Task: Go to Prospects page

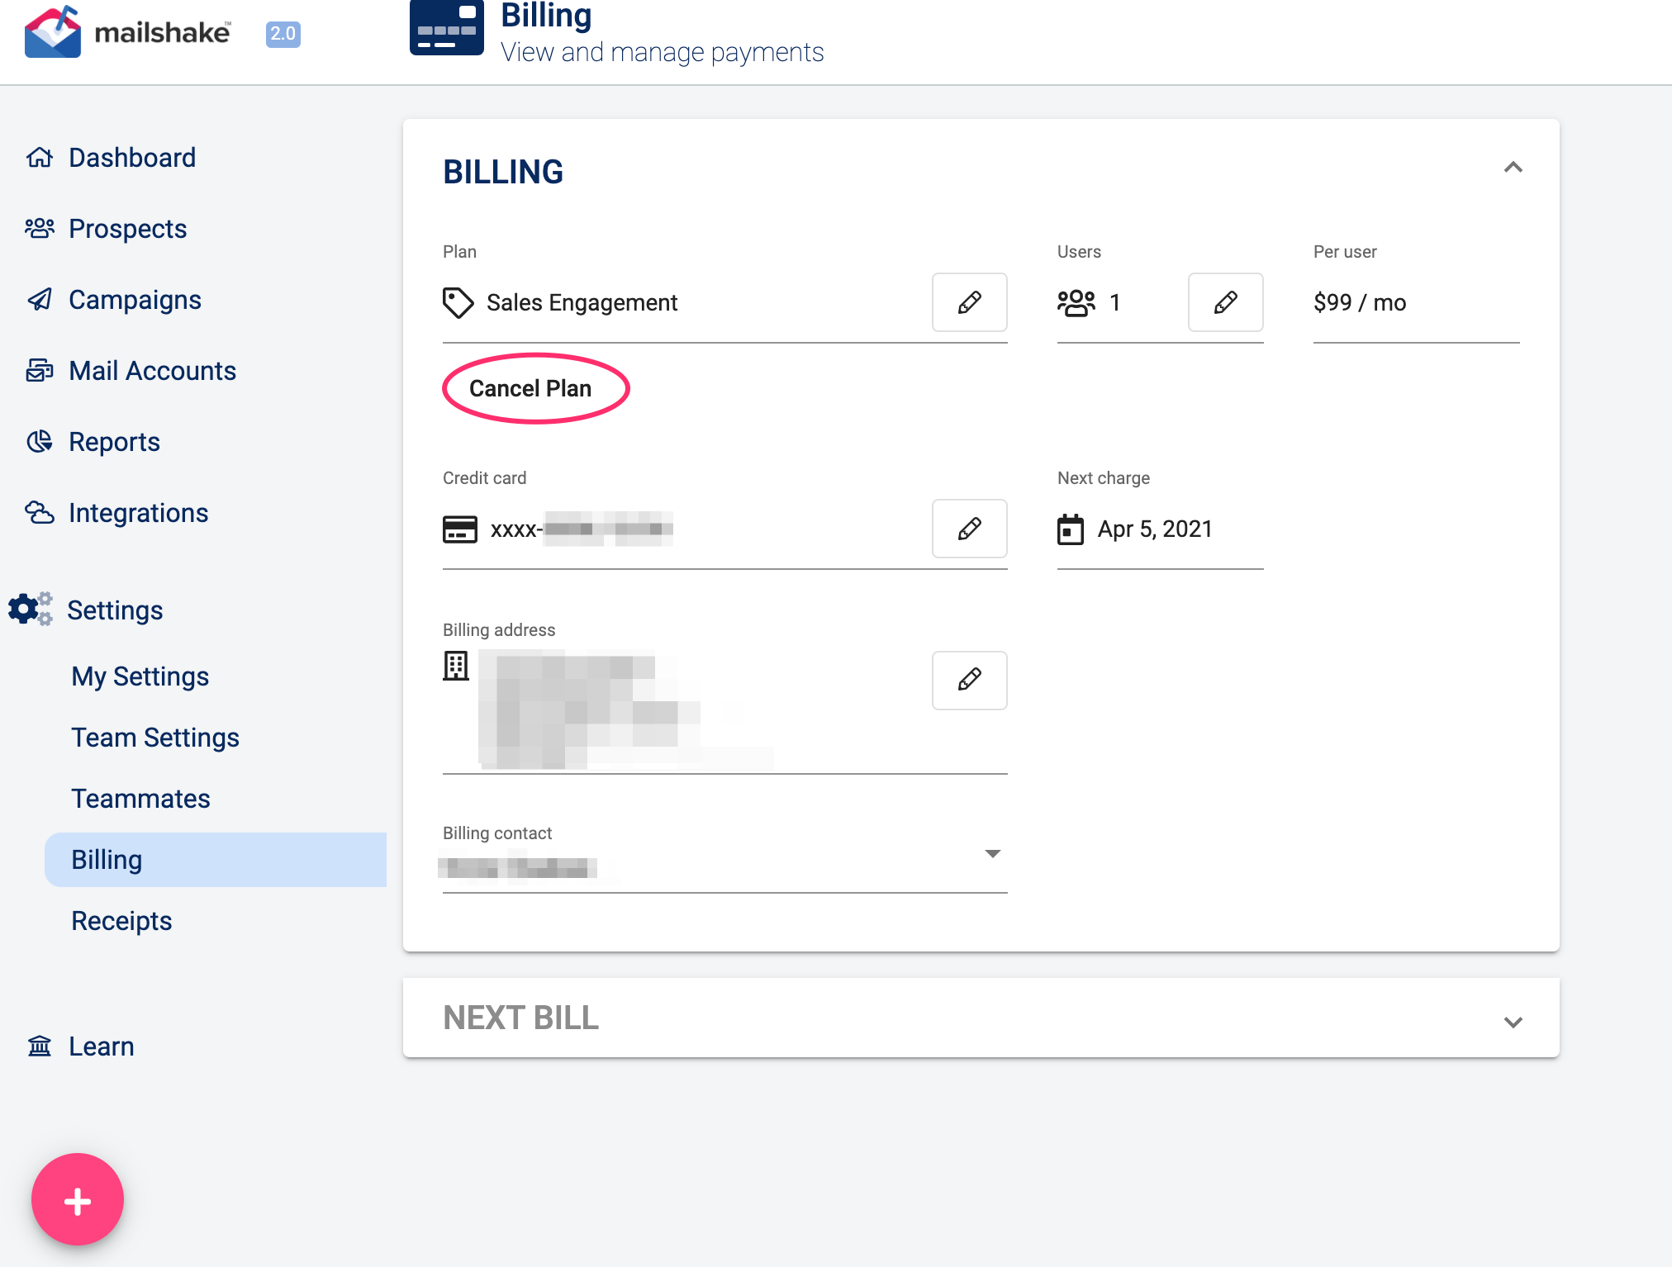Action: pos(128,228)
